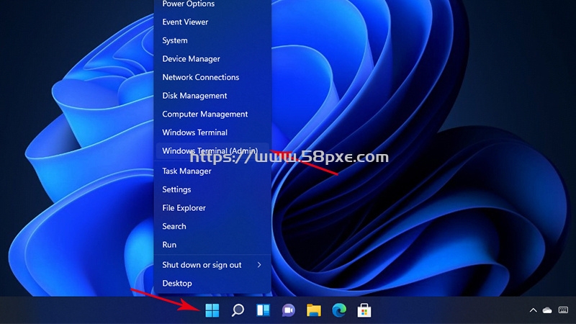Open Device Manager menu entry

tap(212, 59)
